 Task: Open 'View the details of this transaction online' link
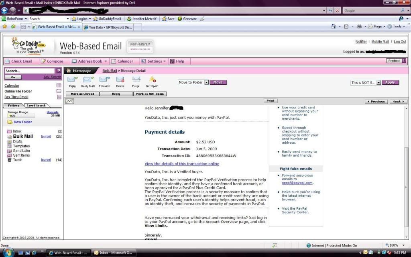click(x=182, y=164)
